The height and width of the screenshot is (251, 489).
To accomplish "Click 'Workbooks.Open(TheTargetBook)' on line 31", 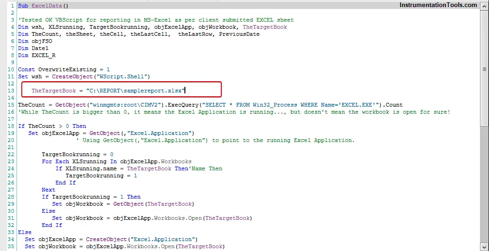I will 203,218.
